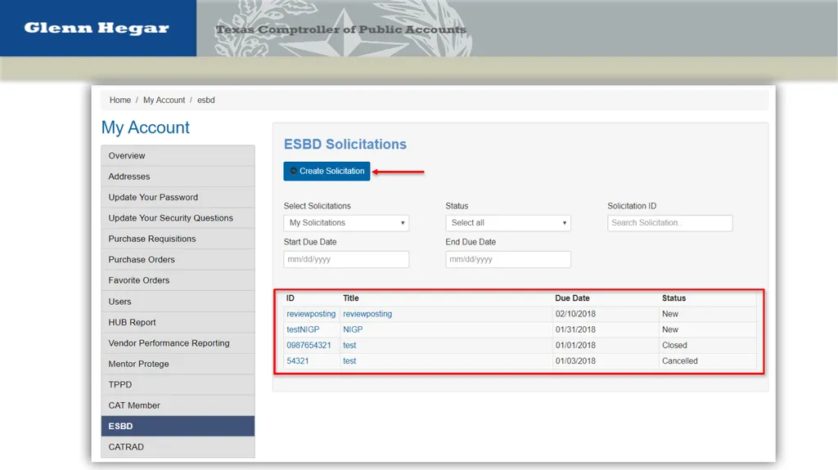Click the ESBD Solicitations heading
The width and height of the screenshot is (838, 470).
coord(345,144)
